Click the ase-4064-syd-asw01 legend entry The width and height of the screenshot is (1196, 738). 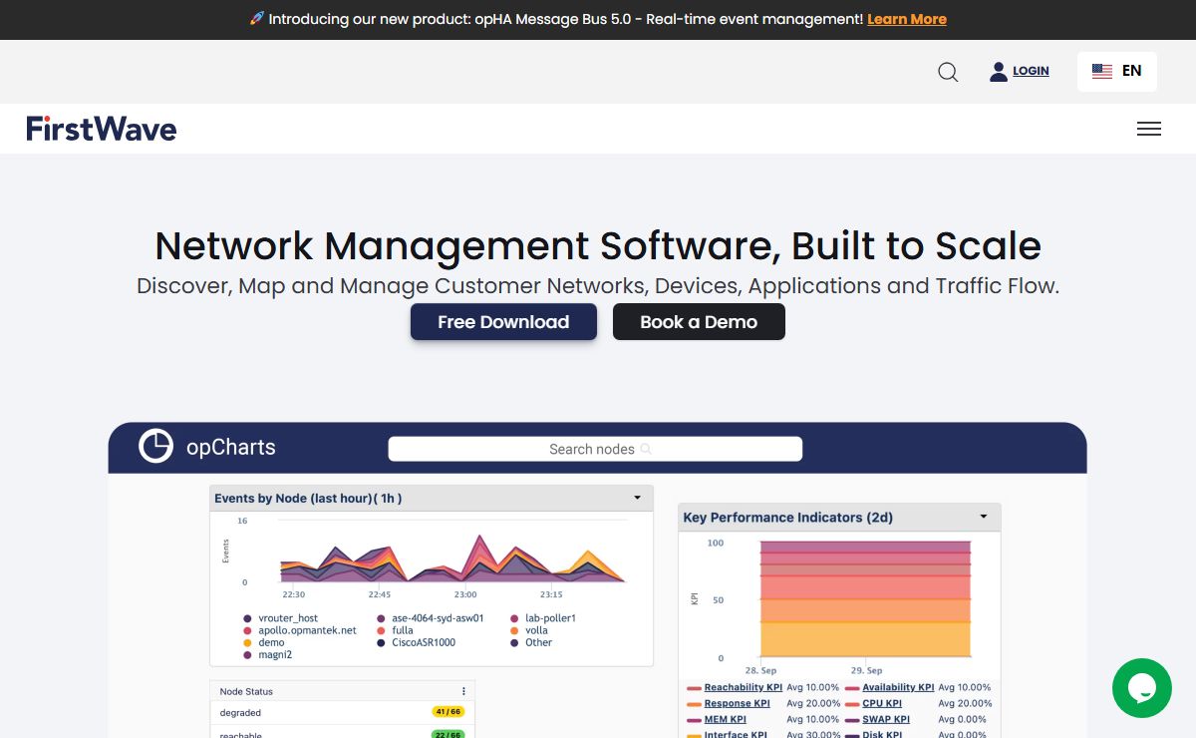[431, 618]
